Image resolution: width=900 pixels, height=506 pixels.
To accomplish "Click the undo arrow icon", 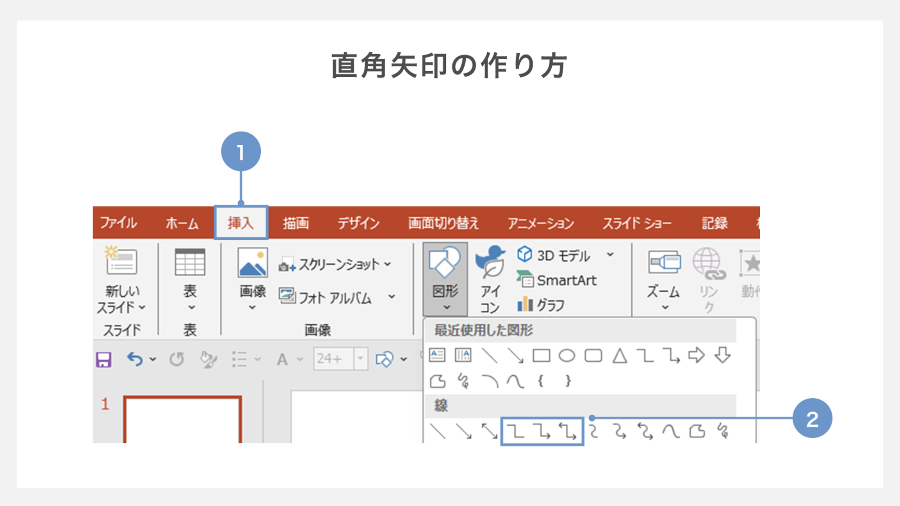I will click(135, 359).
